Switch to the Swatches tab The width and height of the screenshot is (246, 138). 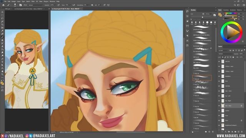[226, 10]
